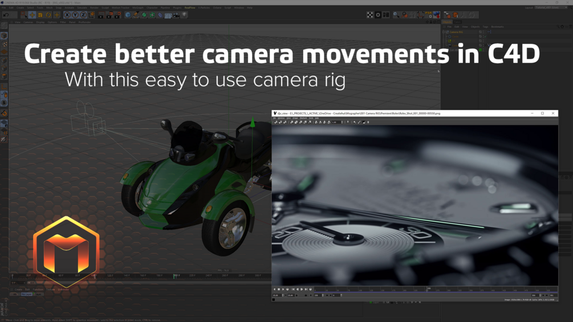Step to previous frame in djv_view
The width and height of the screenshot is (573, 322).
tap(298, 289)
